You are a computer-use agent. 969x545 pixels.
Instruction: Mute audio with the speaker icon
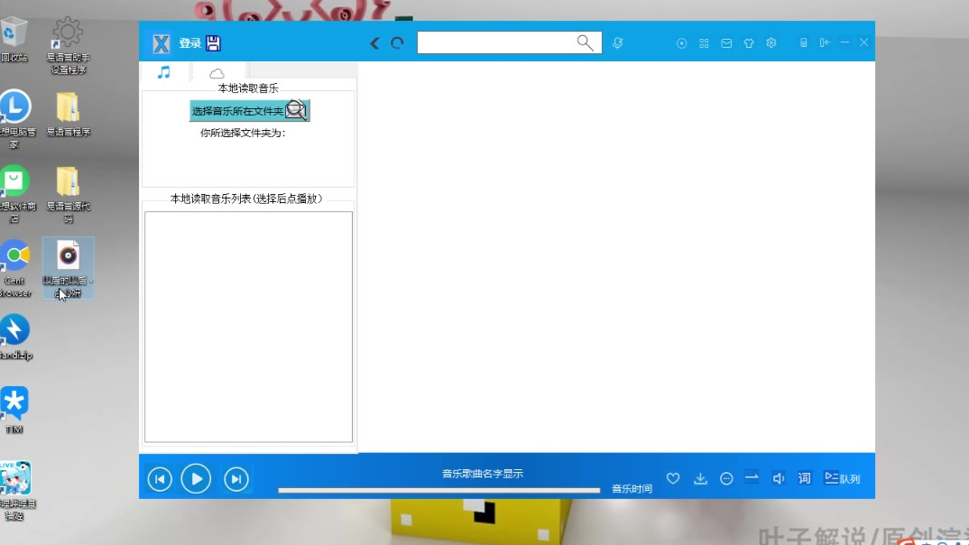pos(779,478)
